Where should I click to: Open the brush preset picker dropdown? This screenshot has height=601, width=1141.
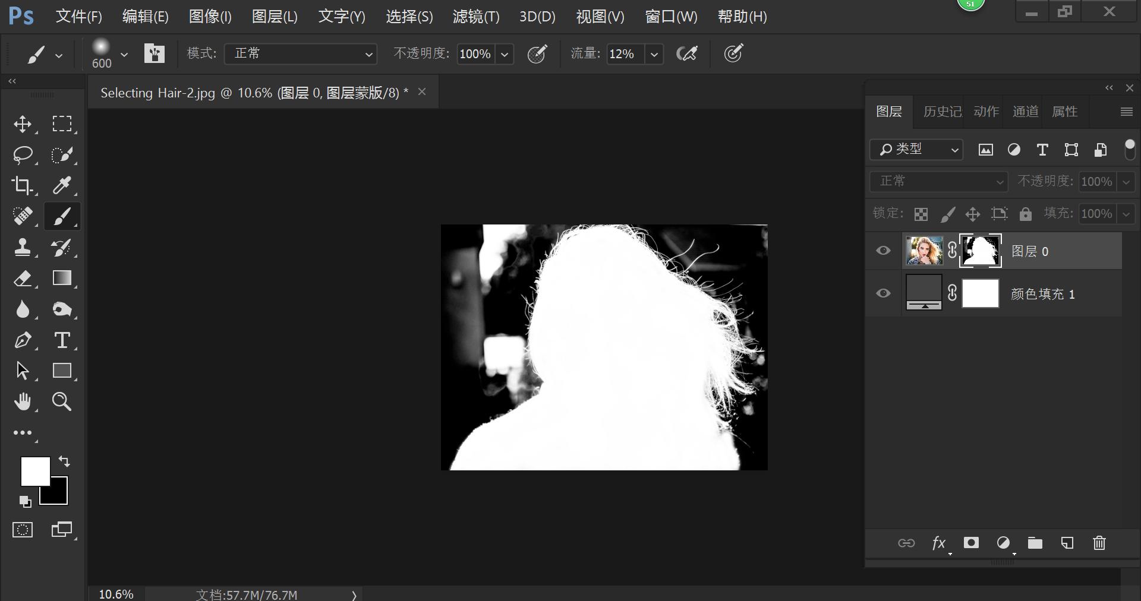[124, 54]
